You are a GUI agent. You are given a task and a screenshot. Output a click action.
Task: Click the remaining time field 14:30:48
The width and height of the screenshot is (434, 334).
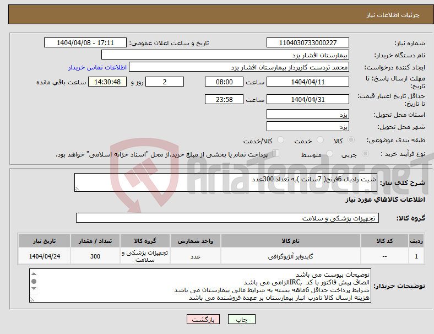[x=107, y=82]
